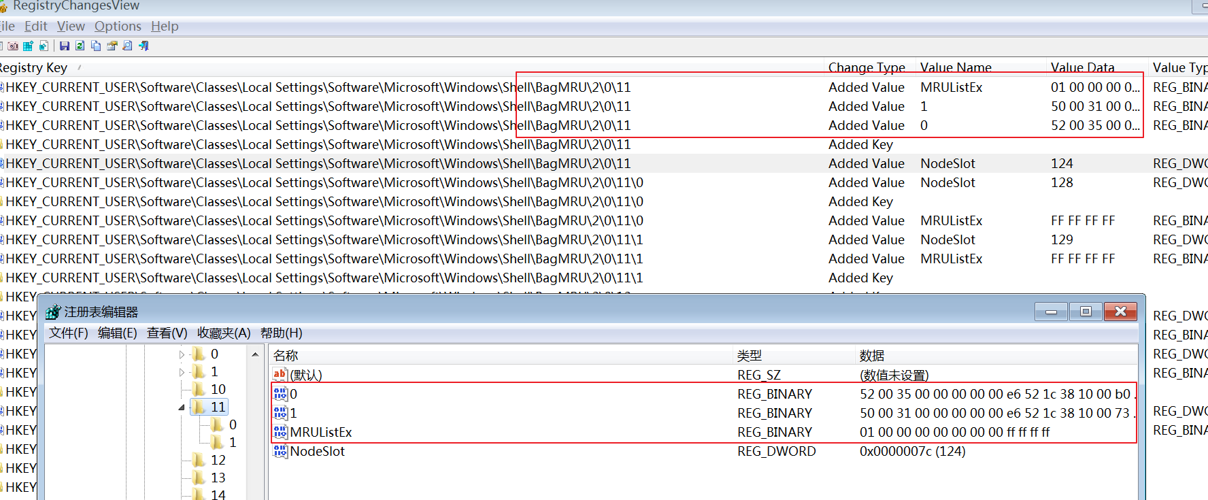Click the Exit door toolbar icon
Image resolution: width=1208 pixels, height=500 pixels.
[144, 46]
